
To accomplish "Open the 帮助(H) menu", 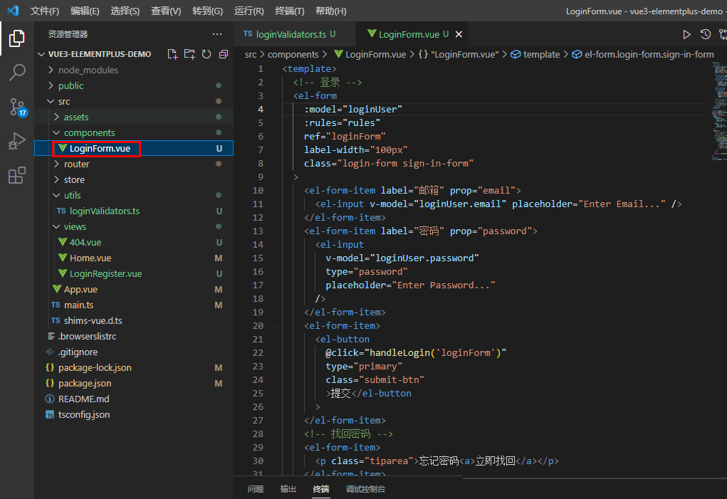I will click(331, 11).
